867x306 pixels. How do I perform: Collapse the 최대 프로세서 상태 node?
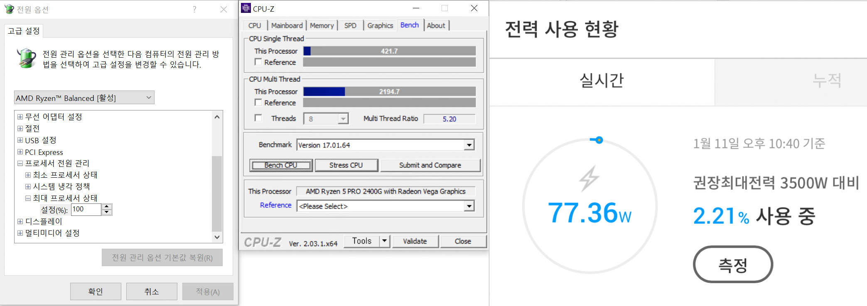tap(28, 198)
